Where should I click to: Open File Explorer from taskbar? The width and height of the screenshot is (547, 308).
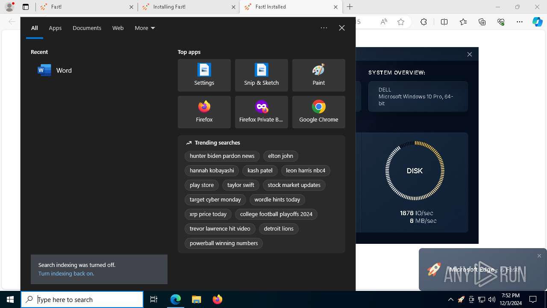click(x=196, y=299)
